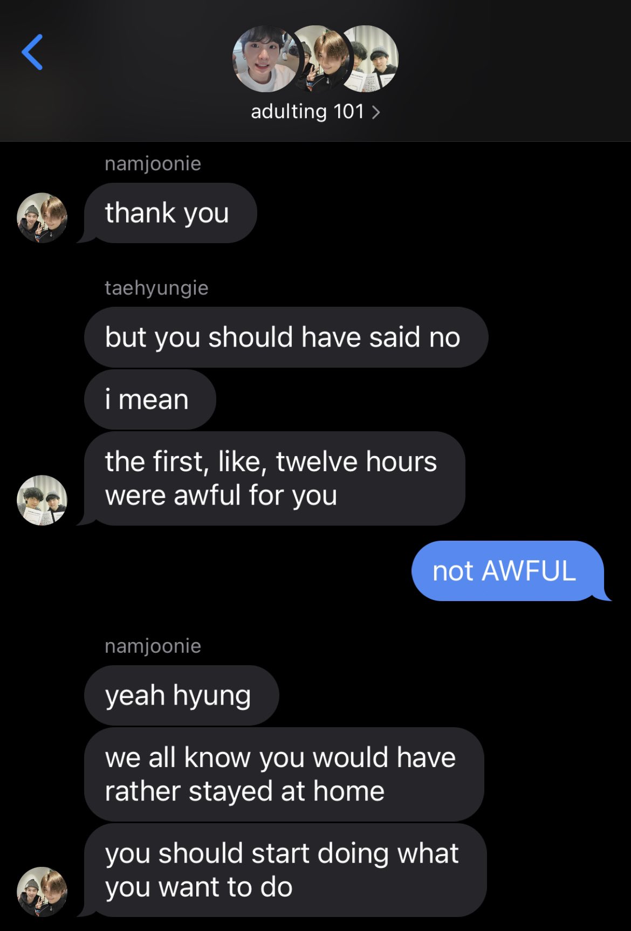The height and width of the screenshot is (931, 631).
Task: Tap namjoonie sender label above 'yeah hyung'
Action: tap(153, 646)
